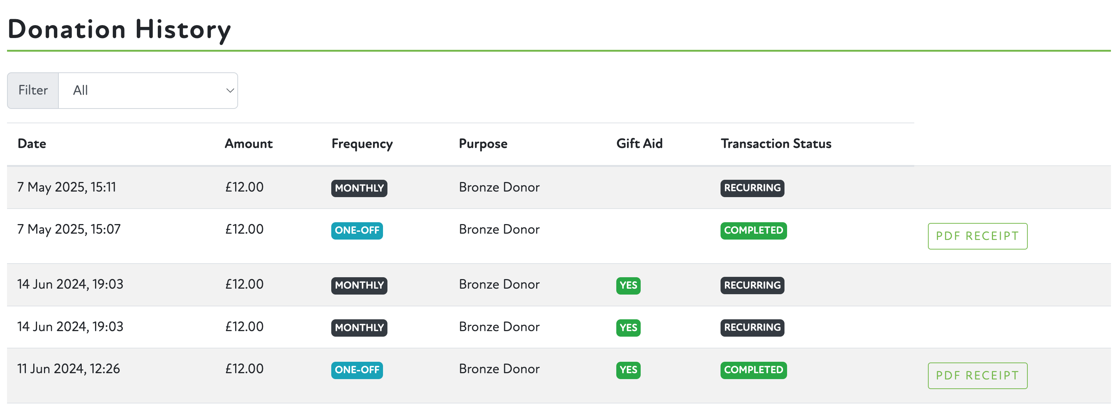Viewport: 1115px width, 409px height.
Task: Click ONE-OFF badge in the 7 May 15:07 row
Action: pos(357,230)
